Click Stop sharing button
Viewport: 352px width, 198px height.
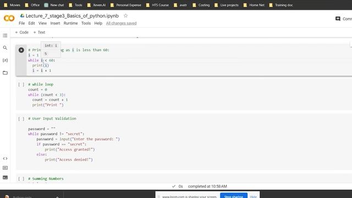(234, 196)
